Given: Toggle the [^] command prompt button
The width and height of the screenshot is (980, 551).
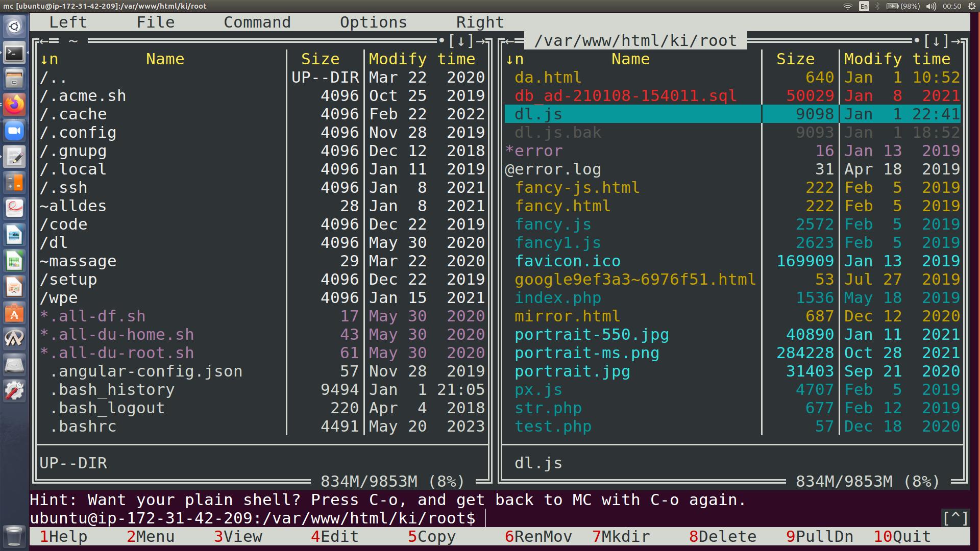Looking at the screenshot, I should coord(955,518).
